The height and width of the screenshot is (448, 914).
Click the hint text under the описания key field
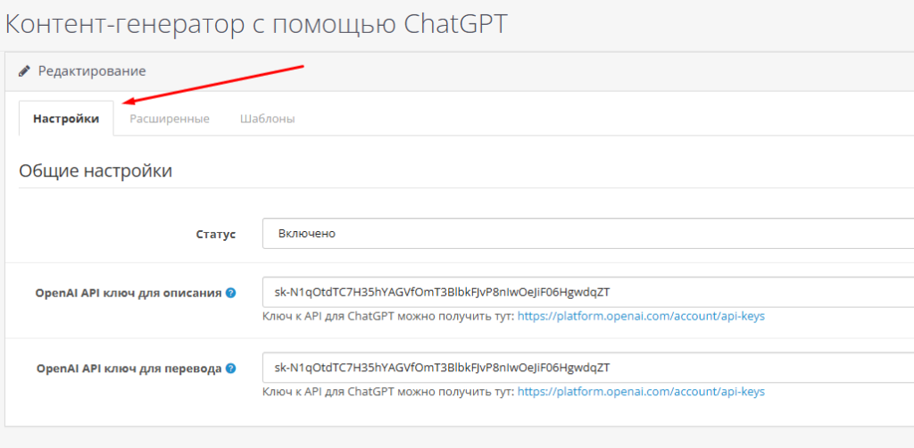click(388, 316)
